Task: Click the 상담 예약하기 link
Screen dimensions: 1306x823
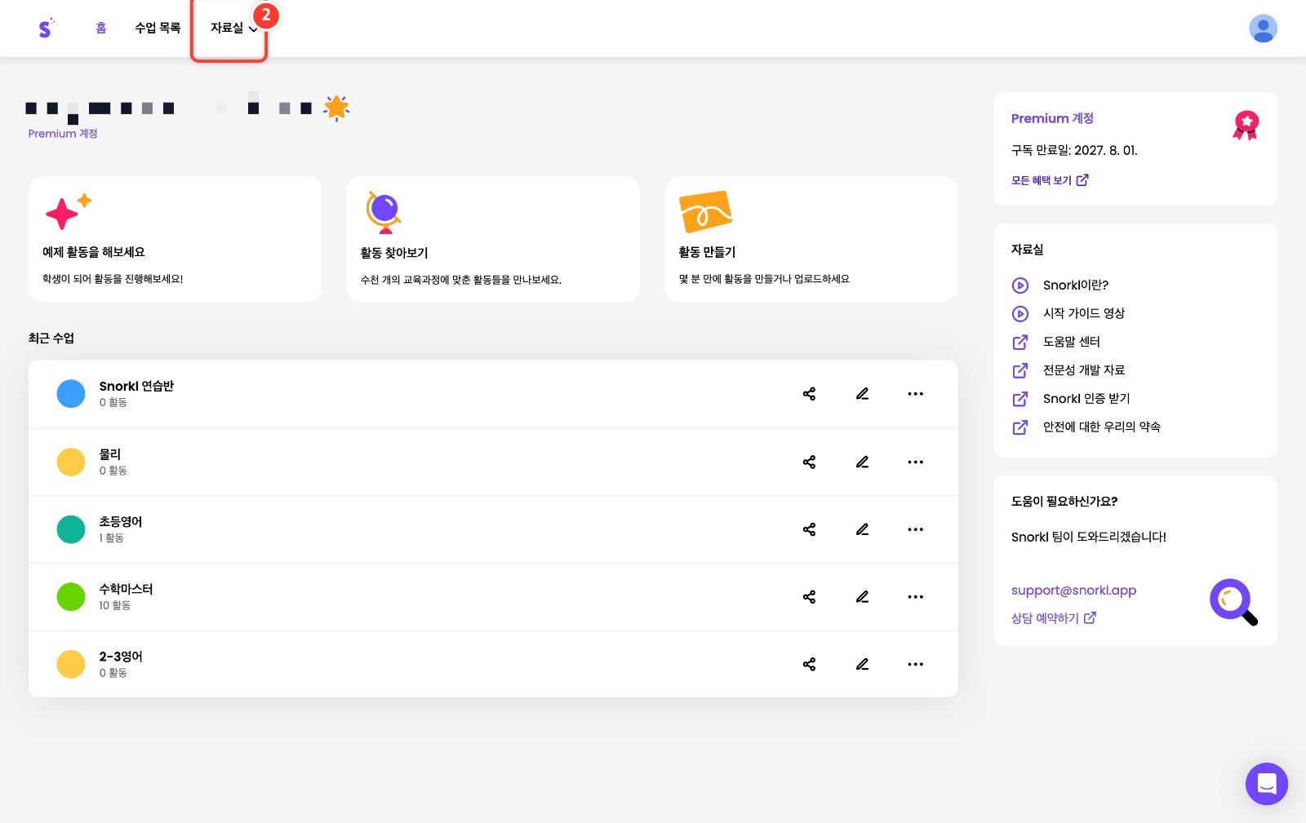Action: click(x=1053, y=618)
